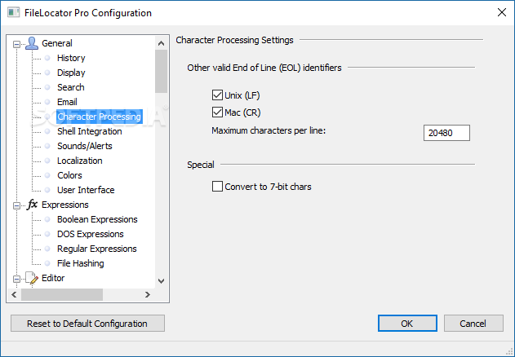Click the bullet icon beside Boolean Expressions

pos(47,219)
